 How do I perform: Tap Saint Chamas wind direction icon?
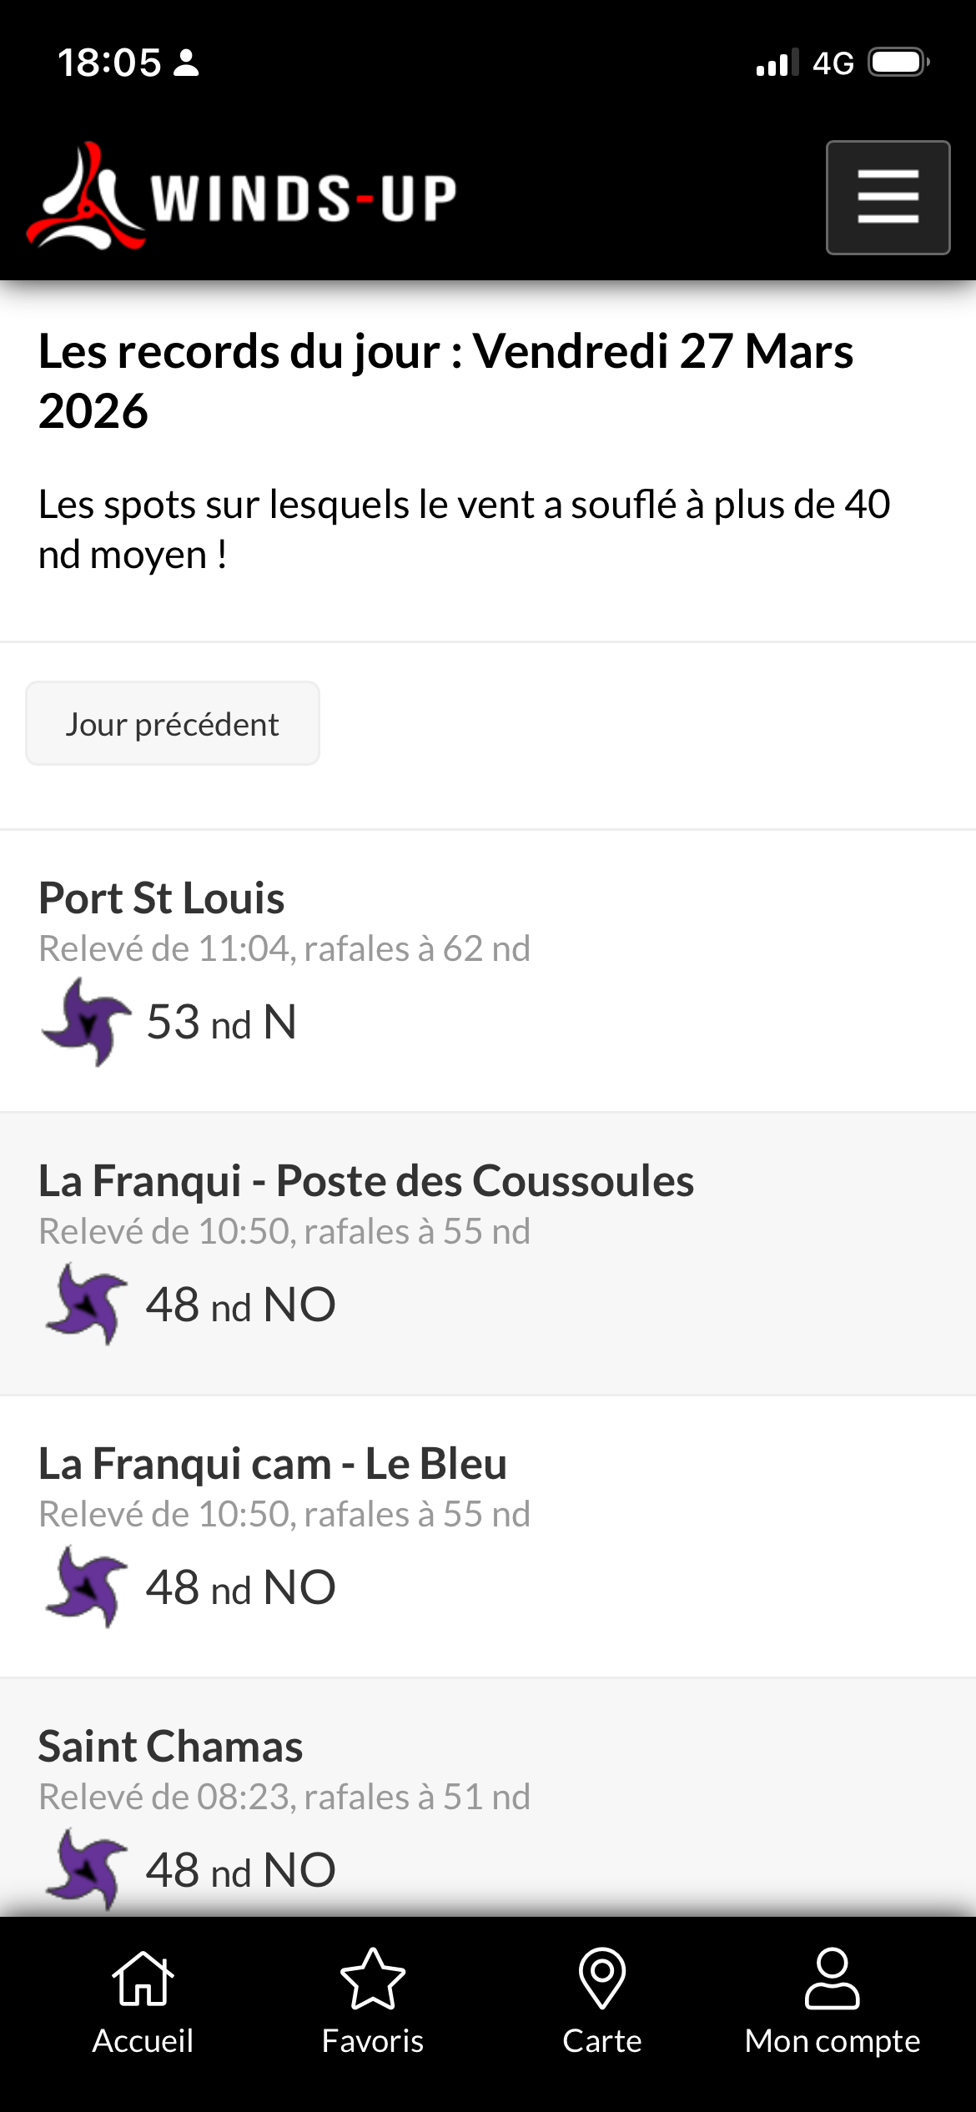[85, 1868]
